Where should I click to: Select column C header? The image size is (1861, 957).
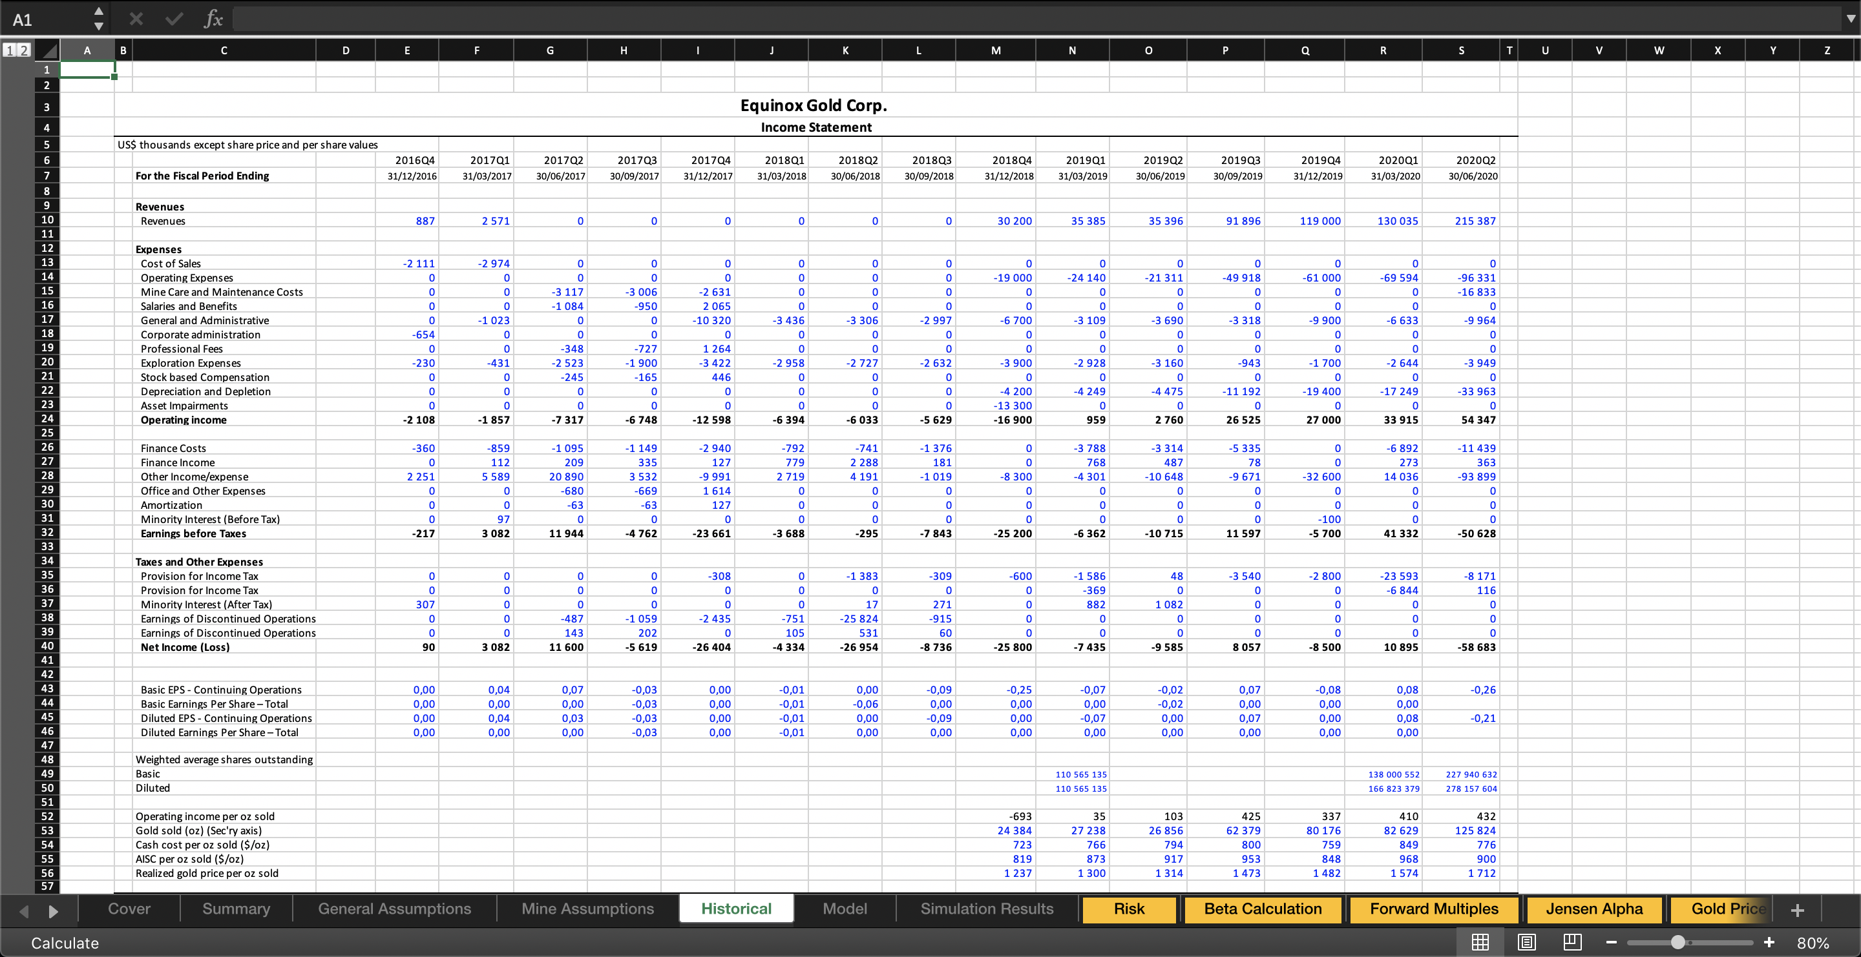tap(224, 50)
